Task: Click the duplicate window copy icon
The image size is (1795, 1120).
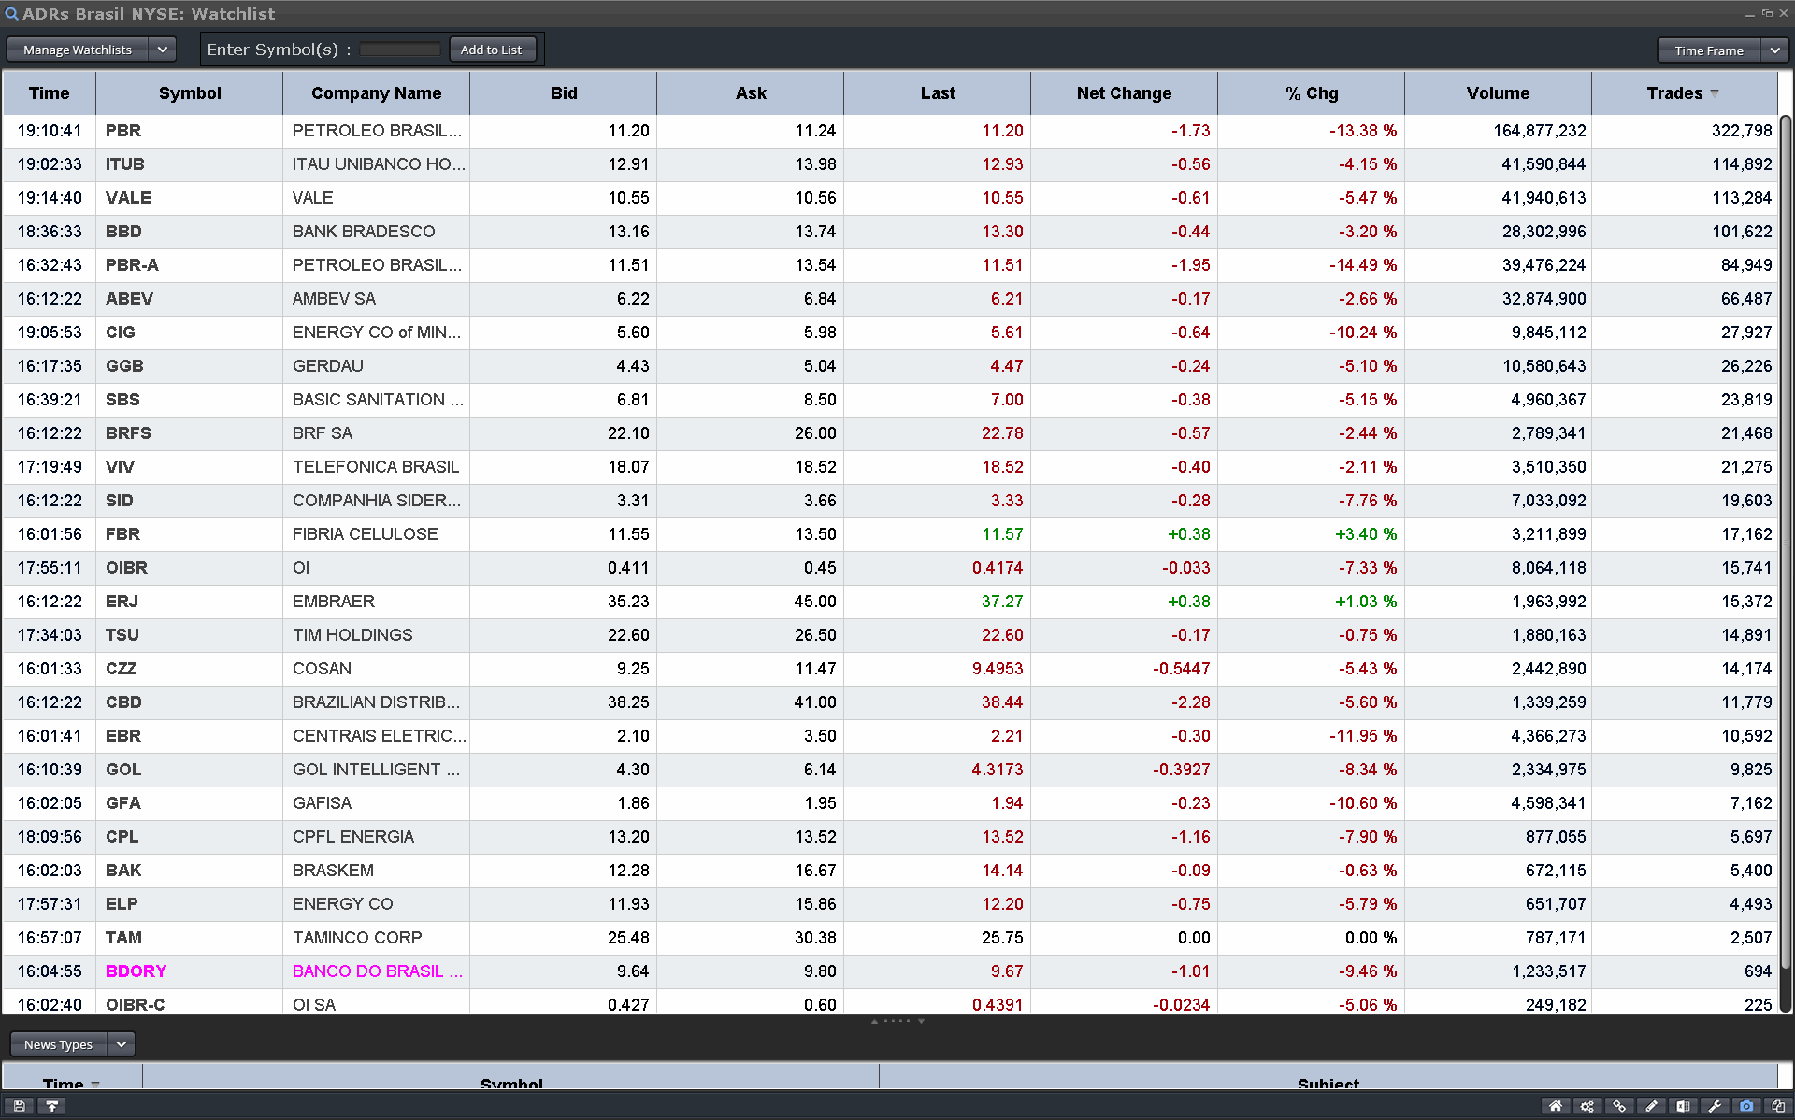Action: pyautogui.click(x=1778, y=1106)
